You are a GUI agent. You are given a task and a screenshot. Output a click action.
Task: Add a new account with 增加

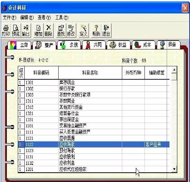38,31
